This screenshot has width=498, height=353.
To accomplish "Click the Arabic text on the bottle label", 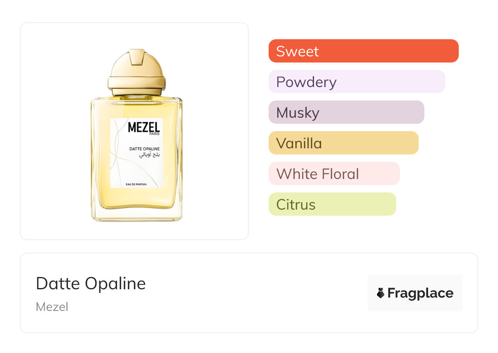I will tap(141, 156).
